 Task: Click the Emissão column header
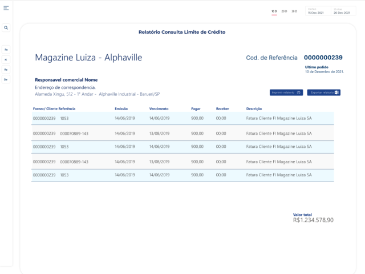pyautogui.click(x=121, y=109)
